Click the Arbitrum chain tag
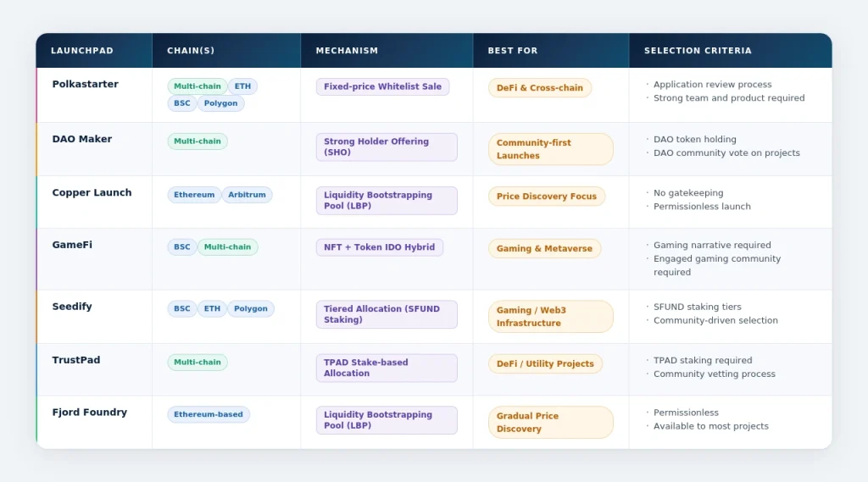Image resolution: width=868 pixels, height=482 pixels. click(x=247, y=195)
